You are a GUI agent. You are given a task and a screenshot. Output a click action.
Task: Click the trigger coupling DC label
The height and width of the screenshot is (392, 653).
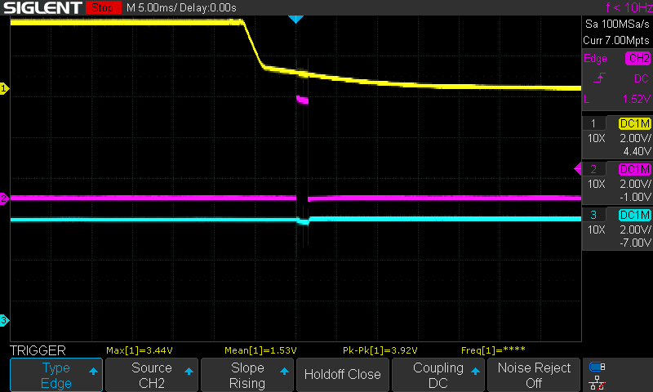click(642, 78)
